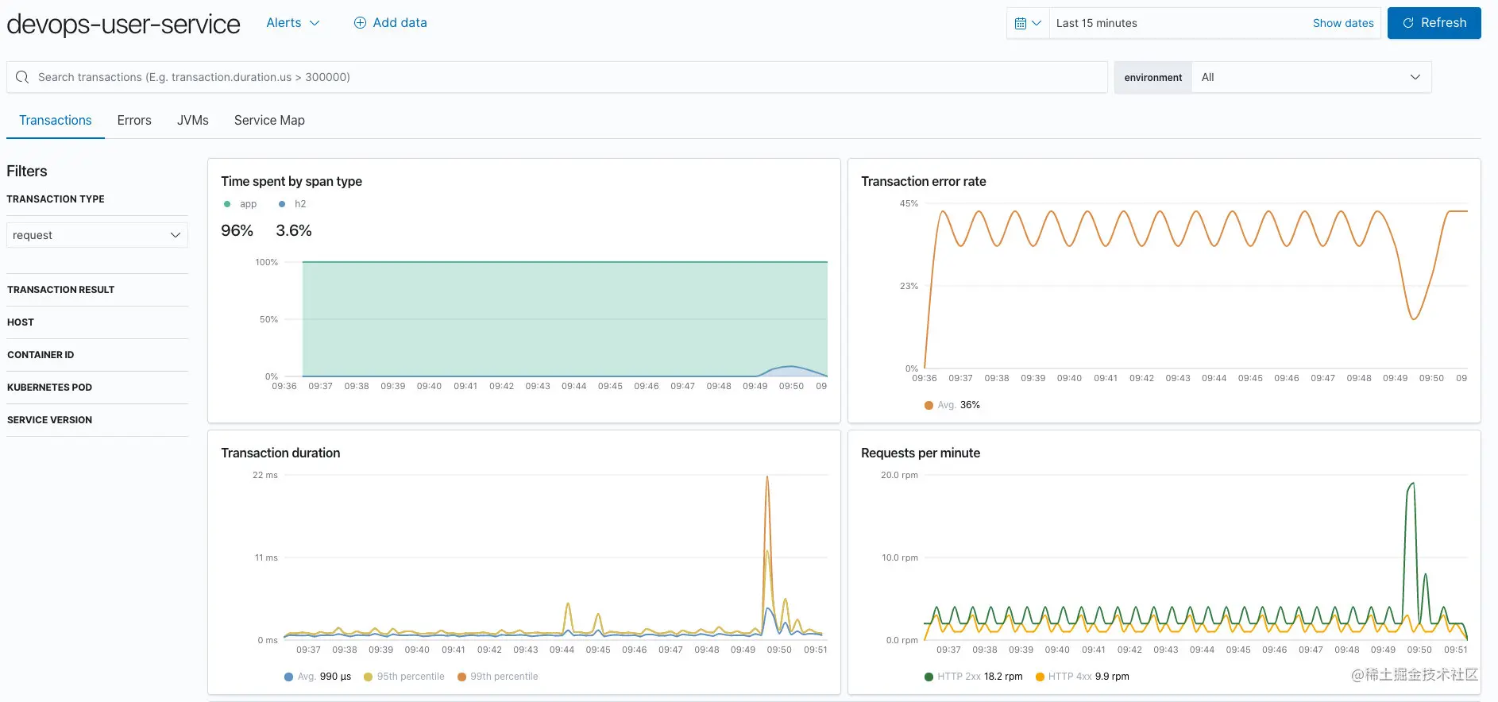
Task: Toggle the h2 series legend
Action: (x=292, y=204)
